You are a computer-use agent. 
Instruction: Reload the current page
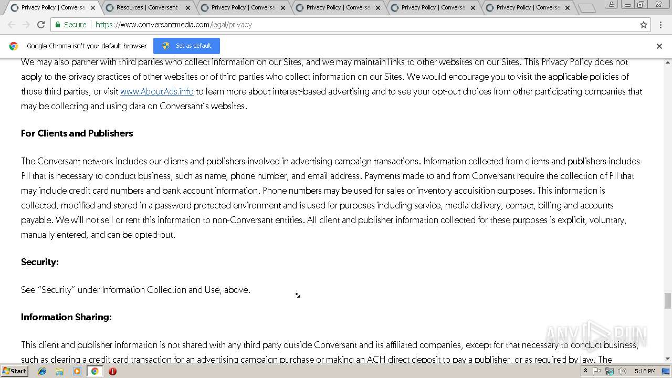click(x=41, y=25)
